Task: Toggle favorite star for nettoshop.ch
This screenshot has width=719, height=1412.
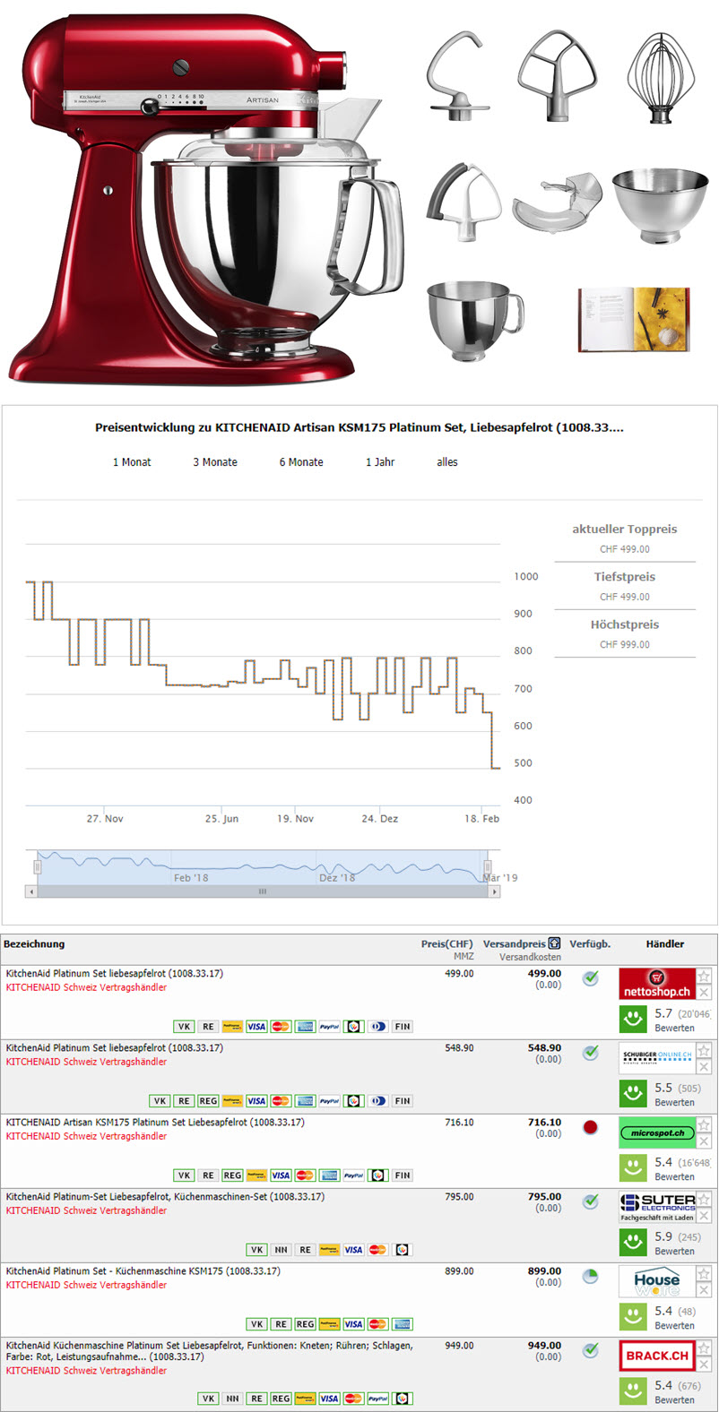Action: [704, 977]
